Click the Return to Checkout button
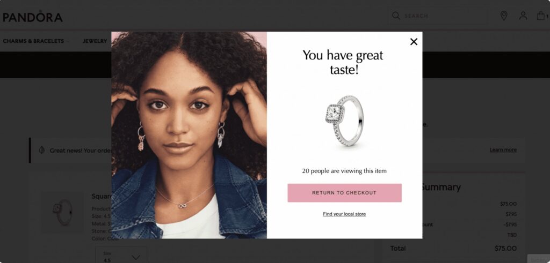Screen dimensions: 550x263 pyautogui.click(x=344, y=193)
